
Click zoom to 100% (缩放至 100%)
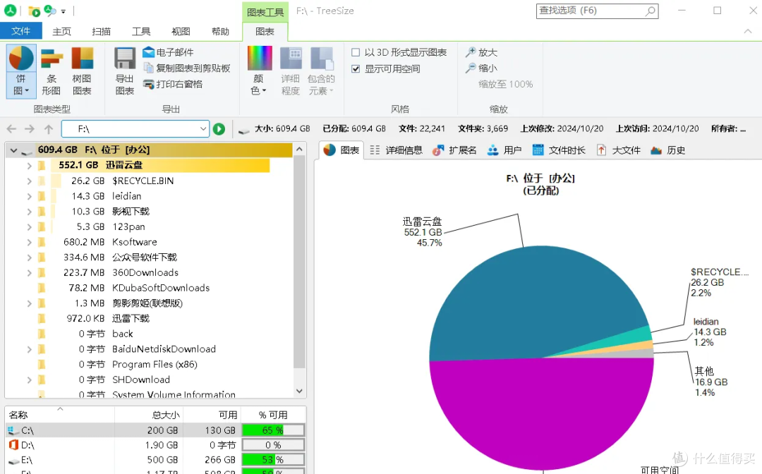click(505, 84)
